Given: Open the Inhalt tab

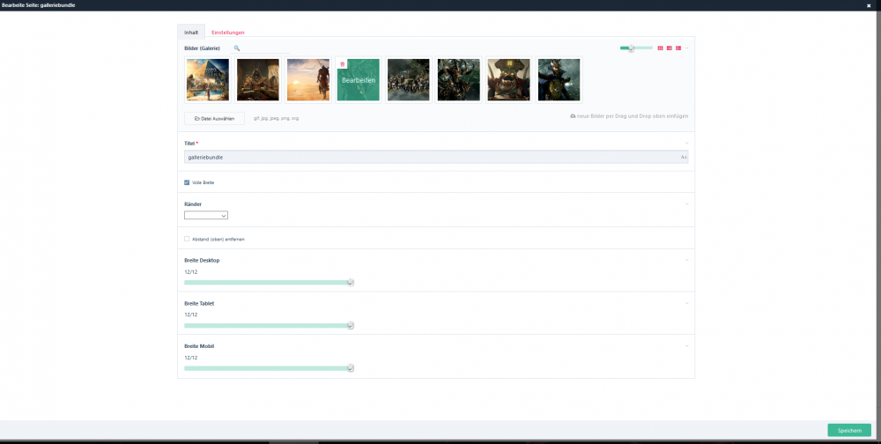Looking at the screenshot, I should tap(191, 32).
